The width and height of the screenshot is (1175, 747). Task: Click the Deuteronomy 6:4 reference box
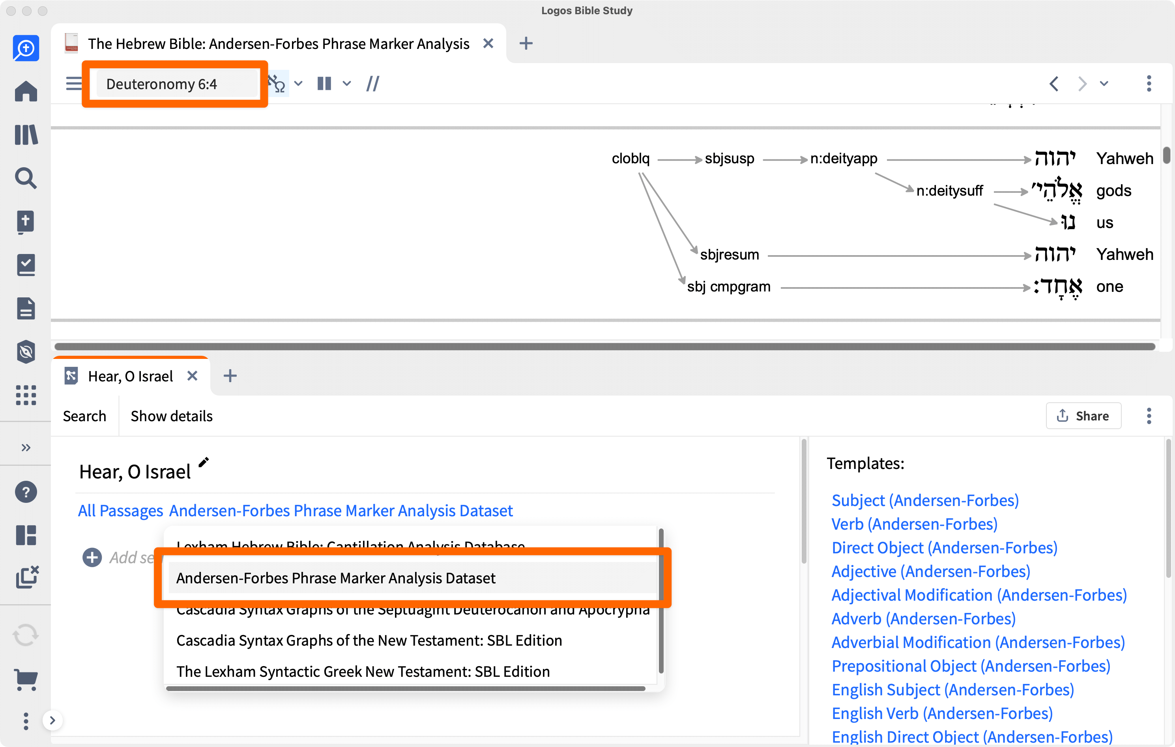point(177,84)
